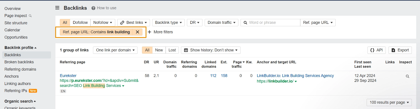The image size is (420, 109).
Task: Open the Ref. page URL dropdown
Action: (318, 22)
